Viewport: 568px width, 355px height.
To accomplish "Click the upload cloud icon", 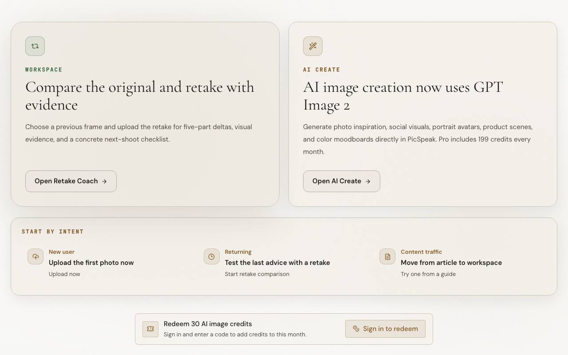I will click(x=35, y=256).
